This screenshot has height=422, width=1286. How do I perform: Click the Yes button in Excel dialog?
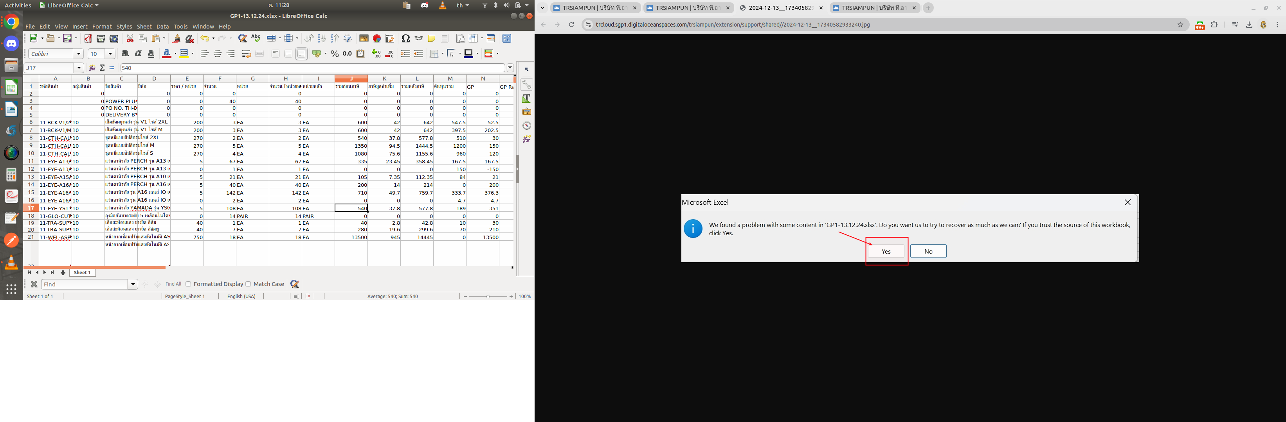(886, 251)
